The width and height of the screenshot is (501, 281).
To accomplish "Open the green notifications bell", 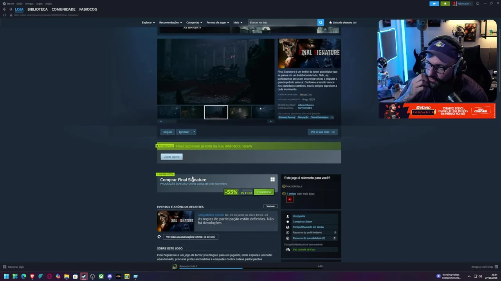I will point(445,4).
